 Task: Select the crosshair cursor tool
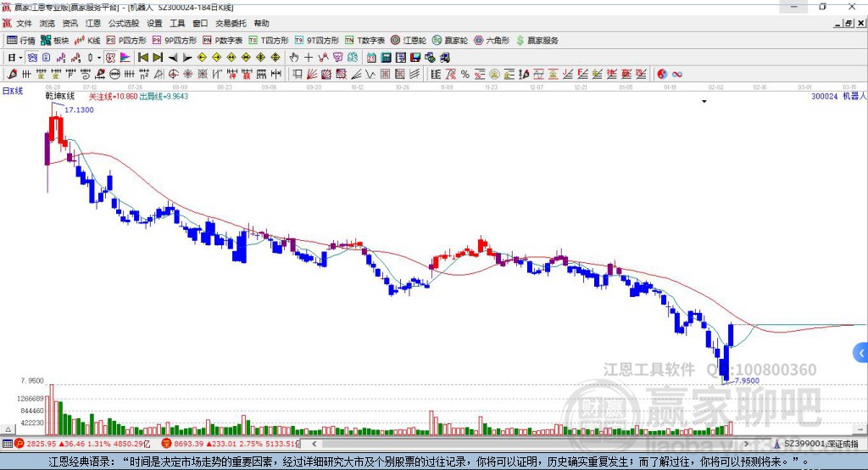pyautogui.click(x=309, y=58)
